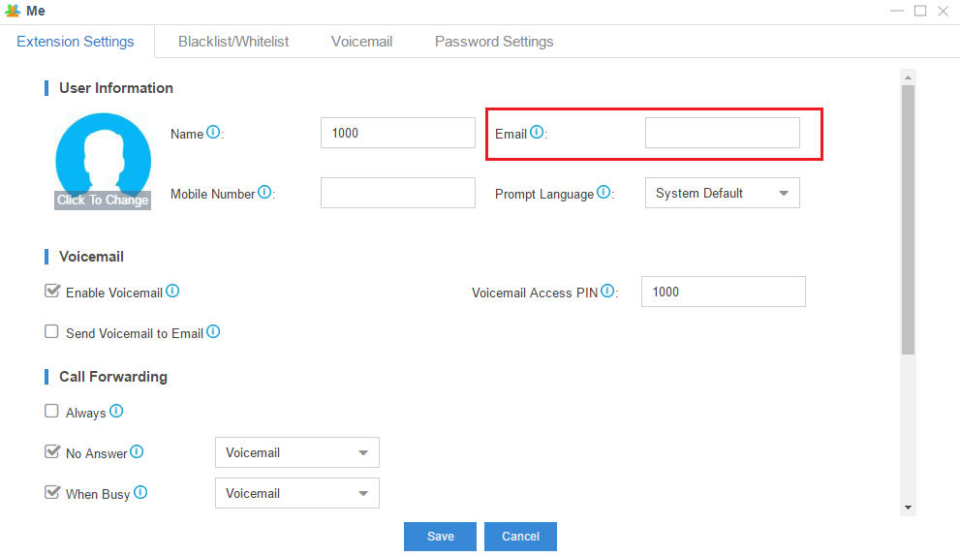The image size is (960, 556).
Task: Click the Send Voicemail to Email info icon
Action: [x=213, y=331]
